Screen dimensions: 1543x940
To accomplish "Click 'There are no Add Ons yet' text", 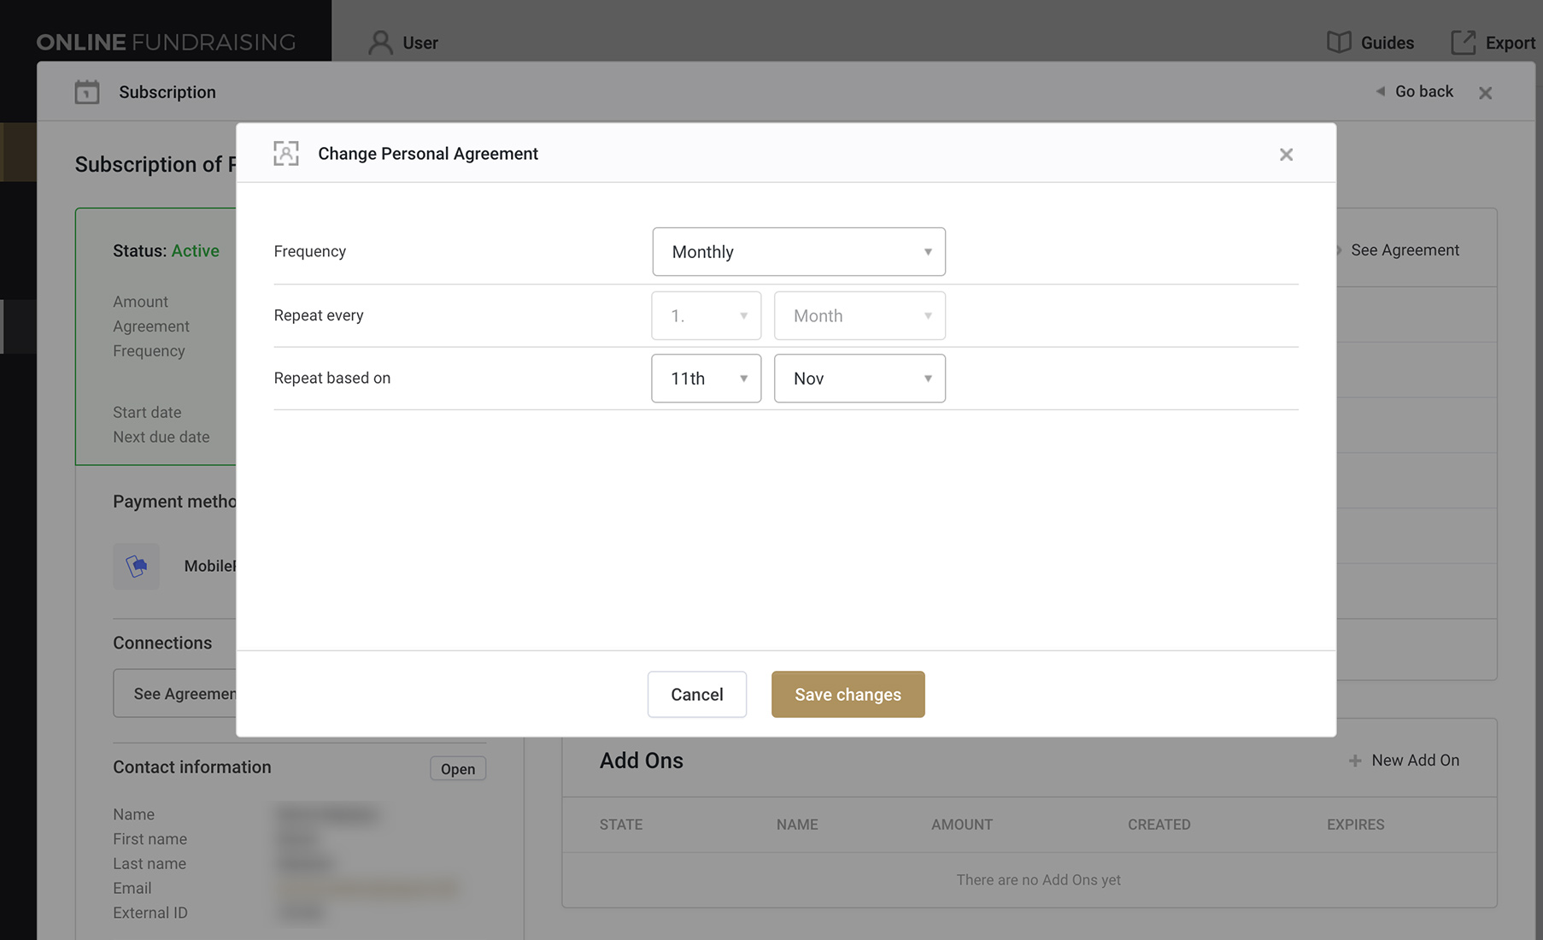I will (x=1038, y=879).
